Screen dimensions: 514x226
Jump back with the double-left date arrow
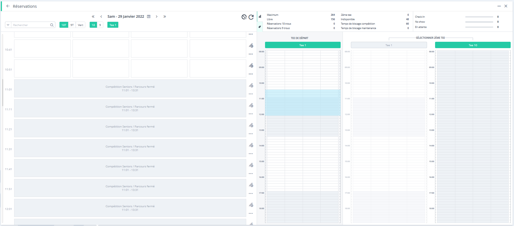tap(93, 17)
